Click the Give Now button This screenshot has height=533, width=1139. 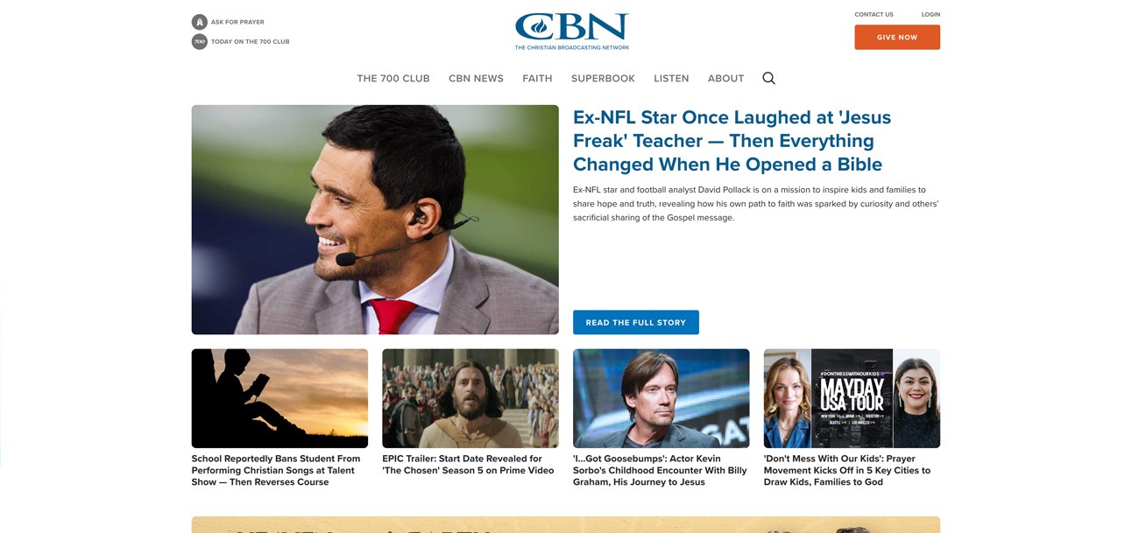click(x=897, y=37)
